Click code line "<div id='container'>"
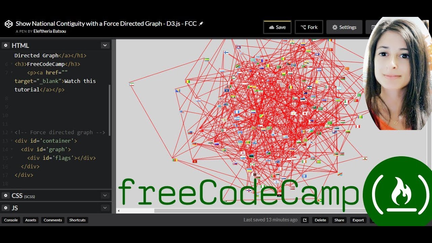This screenshot has height=243, width=432. tap(46, 141)
